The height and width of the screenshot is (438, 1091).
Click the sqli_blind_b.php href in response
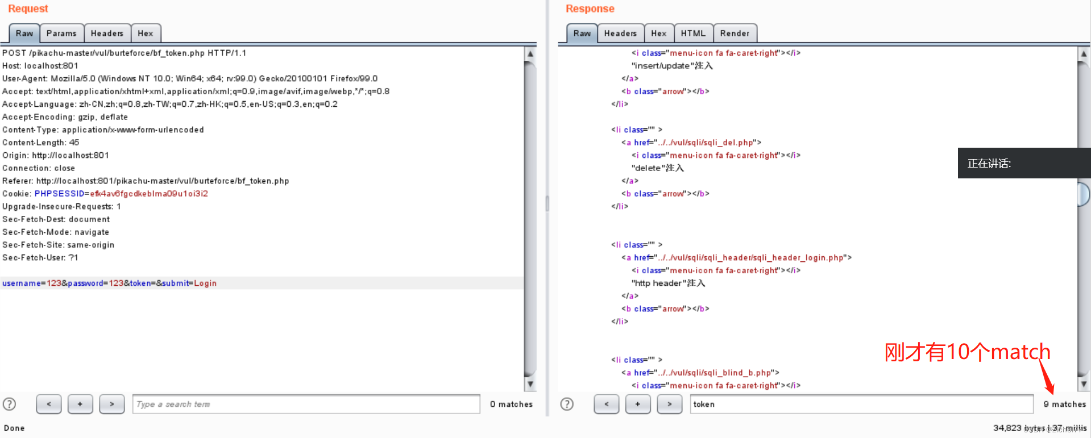pyautogui.click(x=713, y=373)
